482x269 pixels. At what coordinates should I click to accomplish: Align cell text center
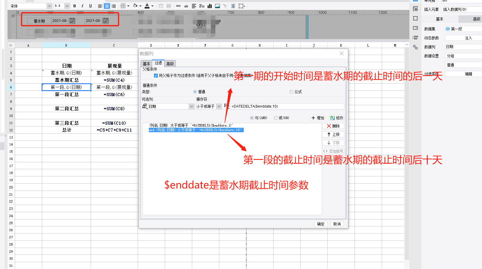pos(107,6)
